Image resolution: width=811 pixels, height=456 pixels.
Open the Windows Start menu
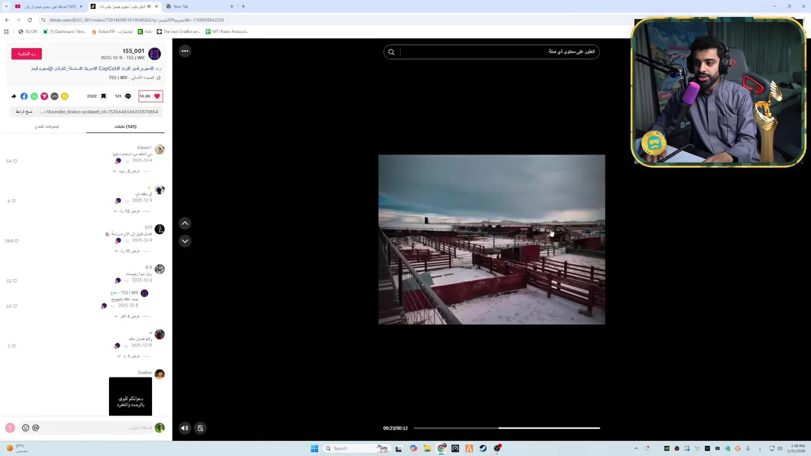[314, 448]
